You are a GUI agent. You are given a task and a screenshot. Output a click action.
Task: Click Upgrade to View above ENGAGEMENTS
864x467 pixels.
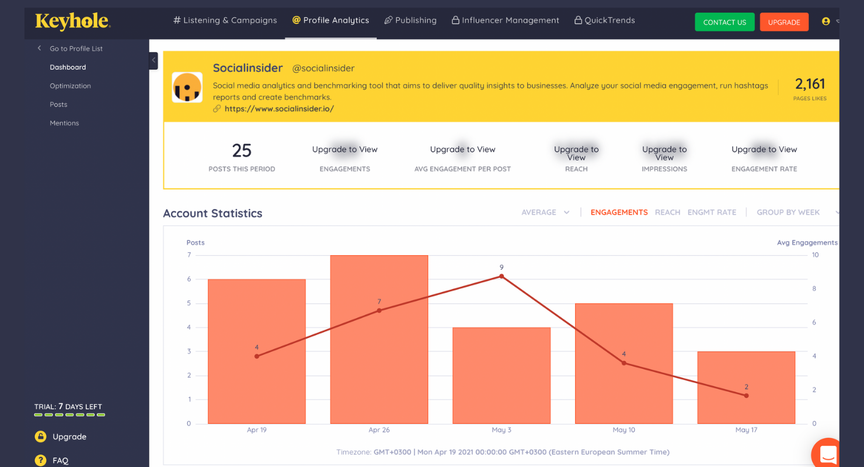point(345,149)
